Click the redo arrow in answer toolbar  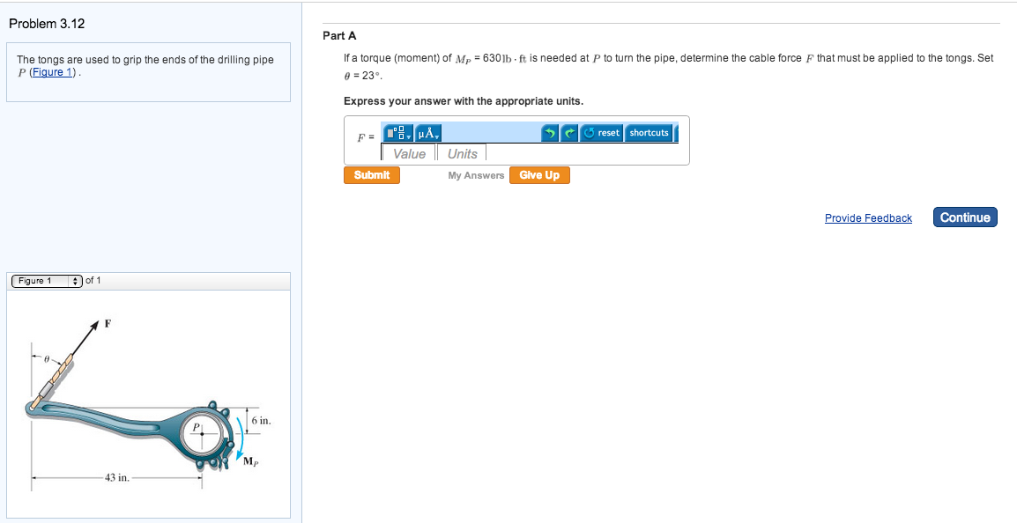point(570,133)
